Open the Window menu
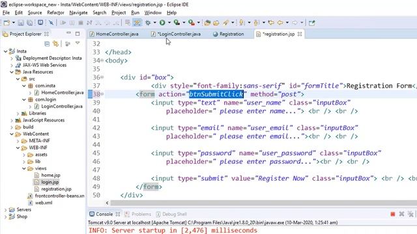417x234 pixels. click(153, 12)
